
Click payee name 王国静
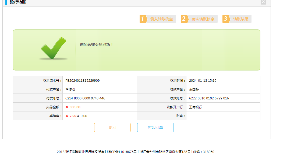(194, 89)
